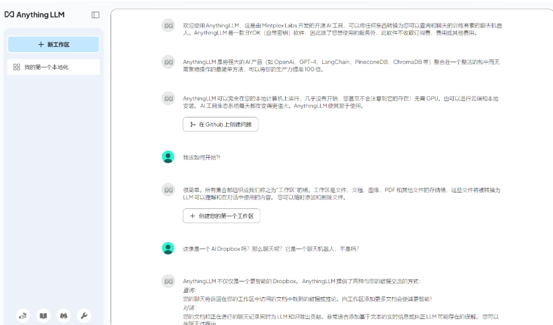
Task: Click bot avatar beside the 很简单 message
Action: 168,190
